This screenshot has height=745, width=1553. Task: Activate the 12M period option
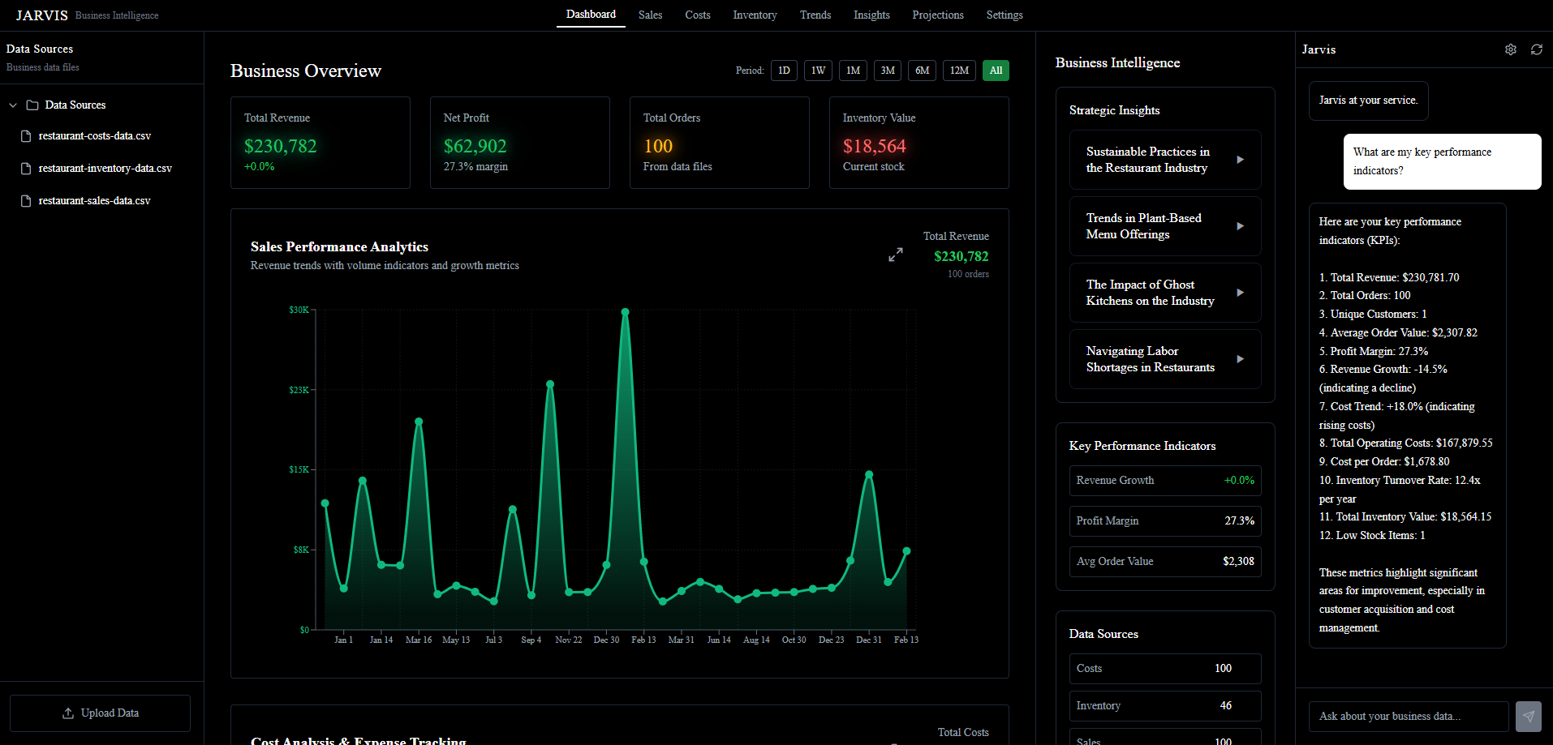(x=959, y=71)
